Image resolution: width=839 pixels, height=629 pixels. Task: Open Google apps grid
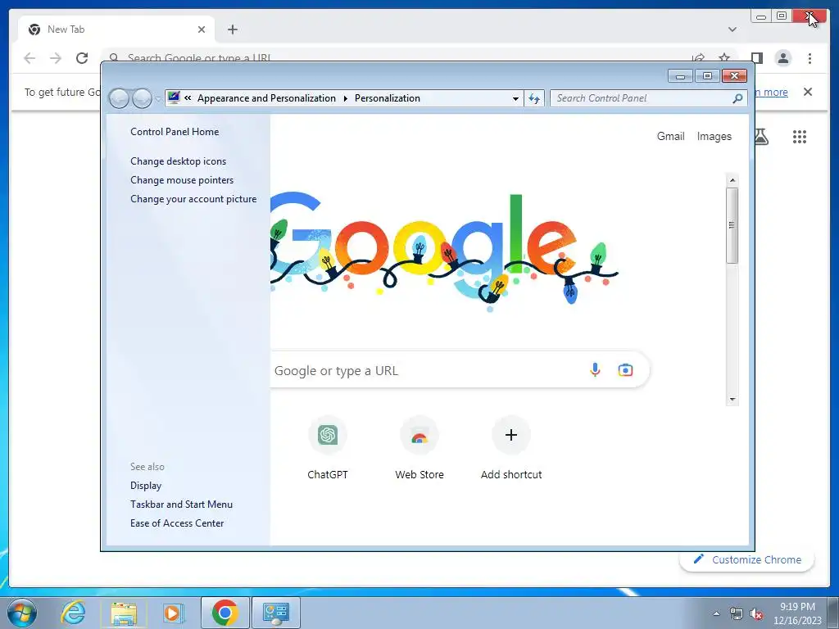800,137
